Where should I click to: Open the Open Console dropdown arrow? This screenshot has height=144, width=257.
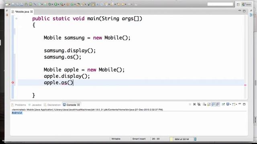point(237,104)
